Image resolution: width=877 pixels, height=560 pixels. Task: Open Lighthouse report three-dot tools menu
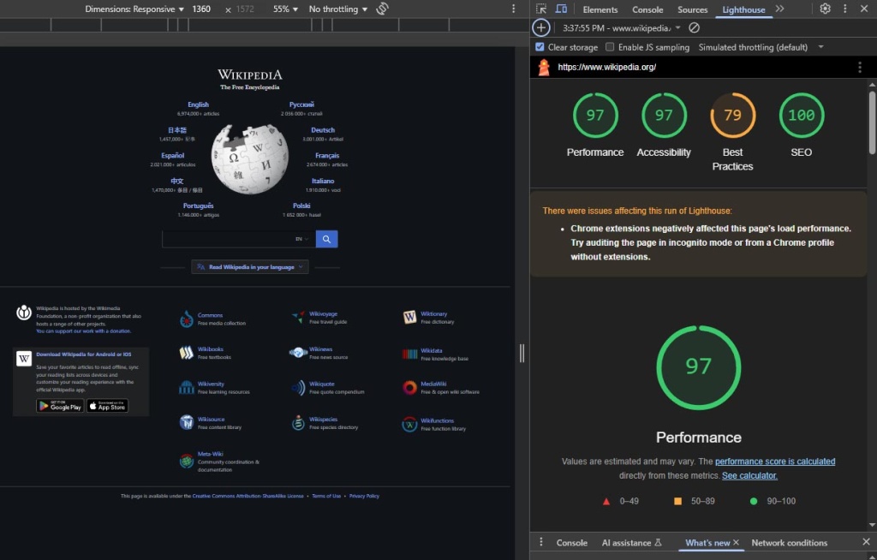[x=860, y=67]
